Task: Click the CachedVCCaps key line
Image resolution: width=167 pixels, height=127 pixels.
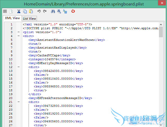Action: click(x=49, y=55)
